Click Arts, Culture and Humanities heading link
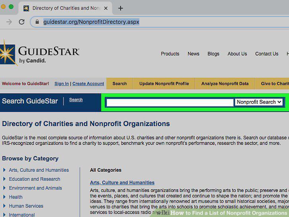The image size is (289, 217). [x=122, y=182]
